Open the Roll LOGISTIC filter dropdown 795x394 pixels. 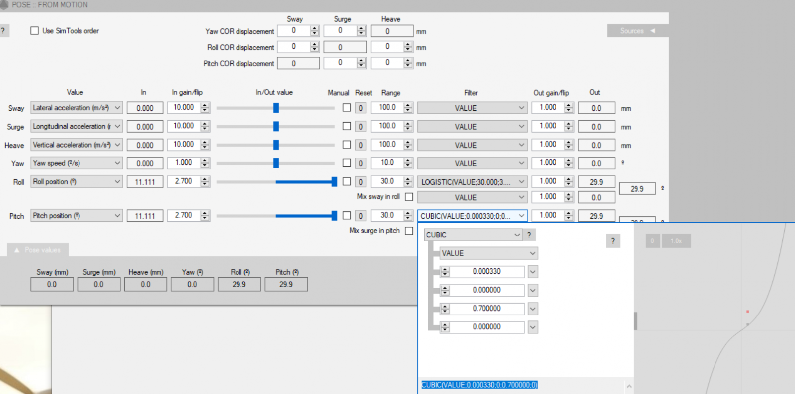click(472, 182)
